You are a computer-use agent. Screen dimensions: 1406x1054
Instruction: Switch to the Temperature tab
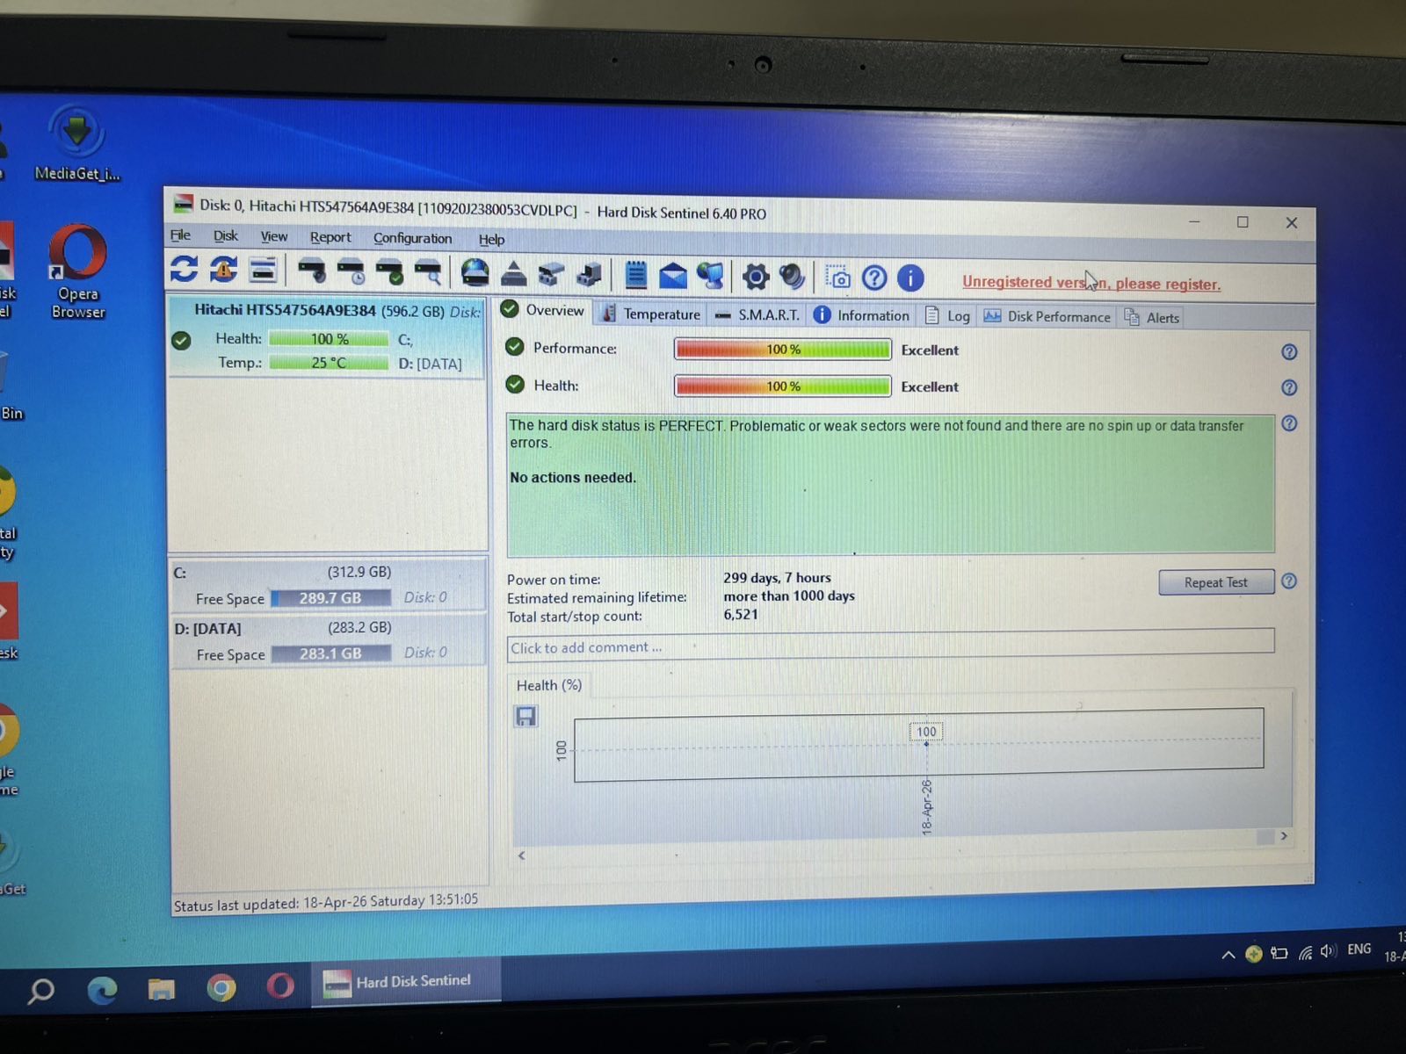point(652,314)
